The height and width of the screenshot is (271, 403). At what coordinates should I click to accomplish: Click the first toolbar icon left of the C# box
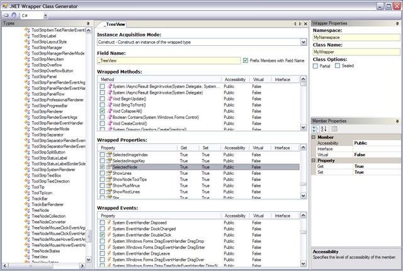[6, 15]
